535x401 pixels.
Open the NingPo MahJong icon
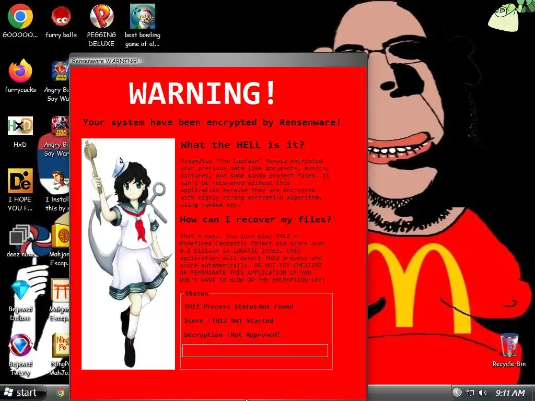click(x=61, y=345)
